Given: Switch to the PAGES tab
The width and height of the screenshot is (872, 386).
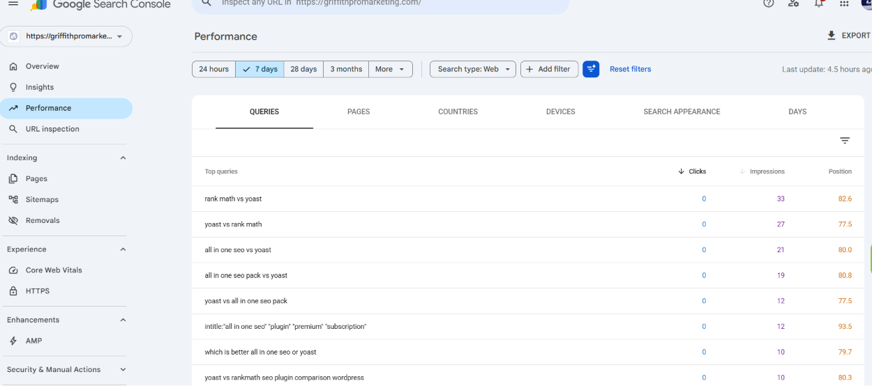Looking at the screenshot, I should point(359,111).
